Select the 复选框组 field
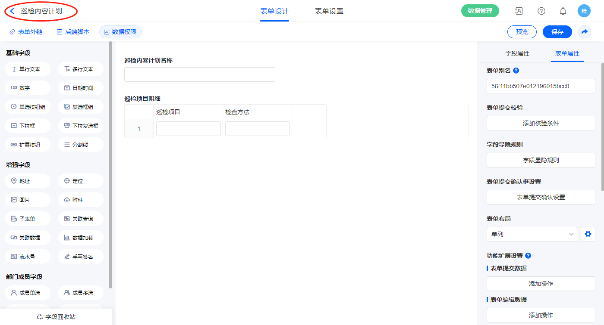 (81, 107)
